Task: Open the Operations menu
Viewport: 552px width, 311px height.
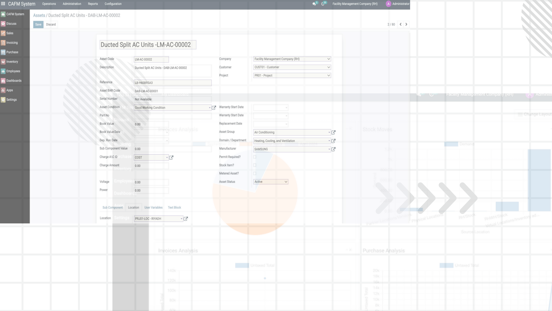Action: (x=49, y=4)
